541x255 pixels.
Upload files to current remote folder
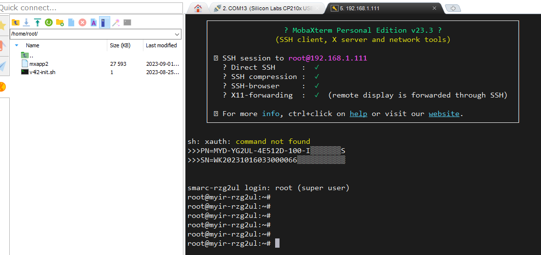tap(37, 23)
